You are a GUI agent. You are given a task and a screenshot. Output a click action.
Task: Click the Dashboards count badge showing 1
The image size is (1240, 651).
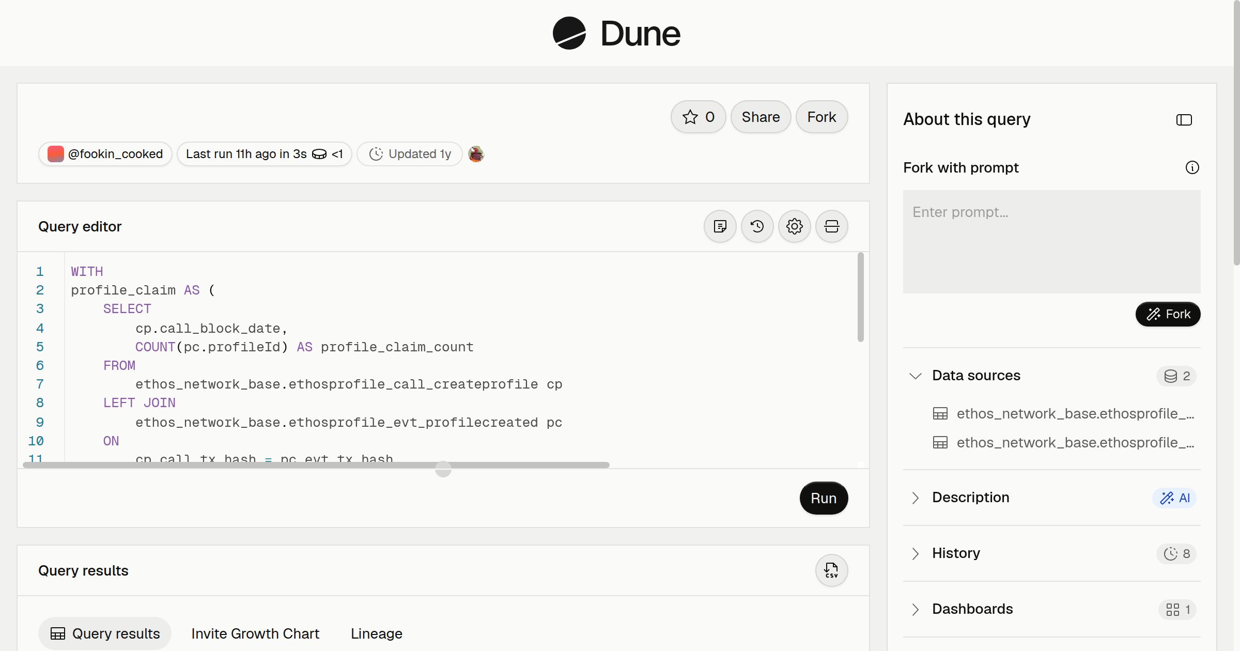(x=1177, y=610)
